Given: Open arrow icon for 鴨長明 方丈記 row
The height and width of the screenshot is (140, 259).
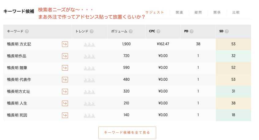Looking at the screenshot, I should pos(65,44).
